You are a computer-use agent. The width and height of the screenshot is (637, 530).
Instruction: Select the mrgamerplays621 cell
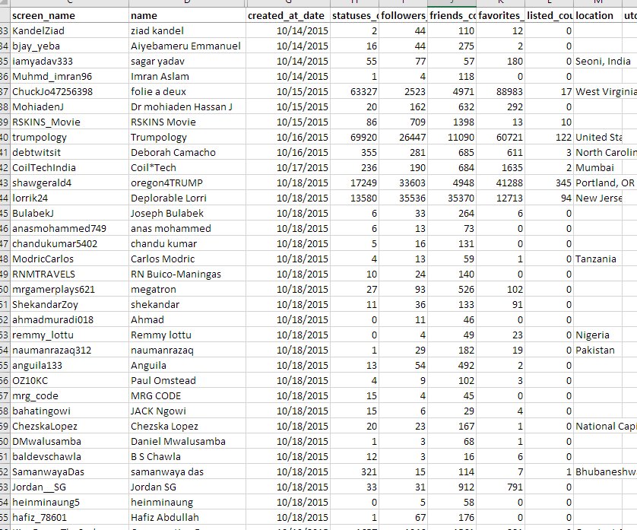[69, 290]
